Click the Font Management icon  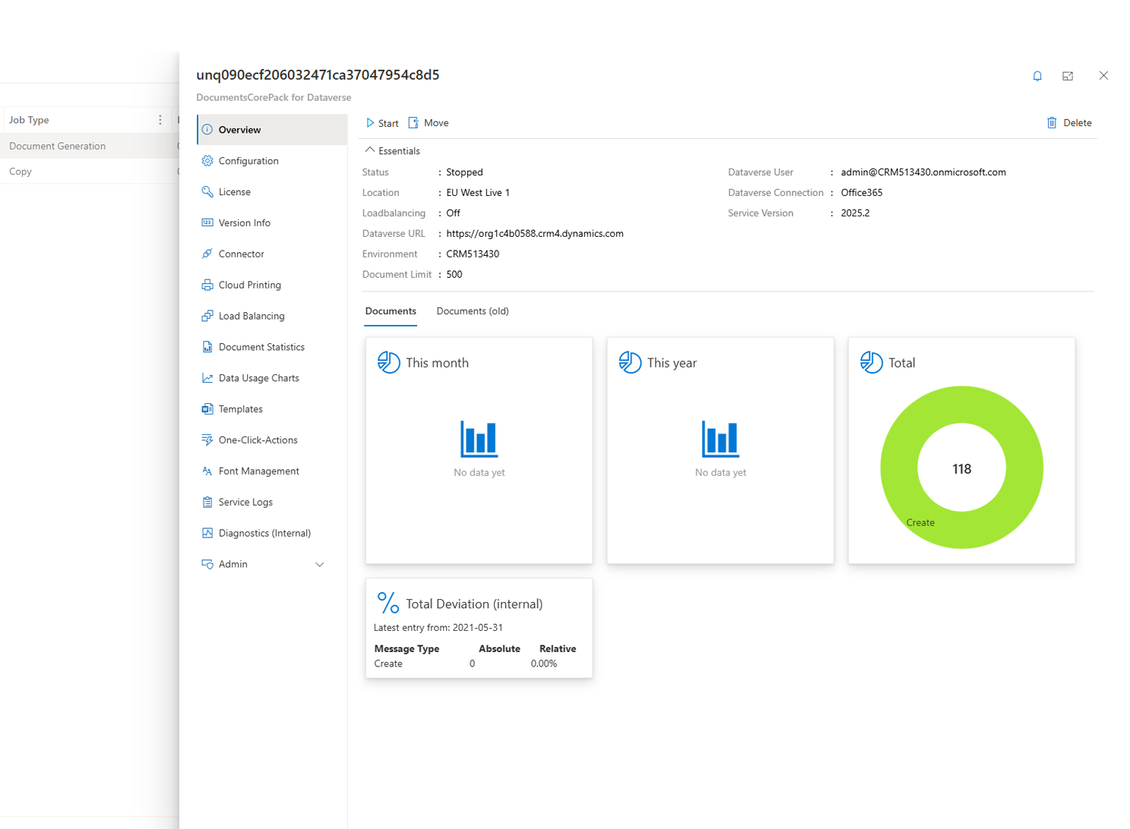[207, 471]
